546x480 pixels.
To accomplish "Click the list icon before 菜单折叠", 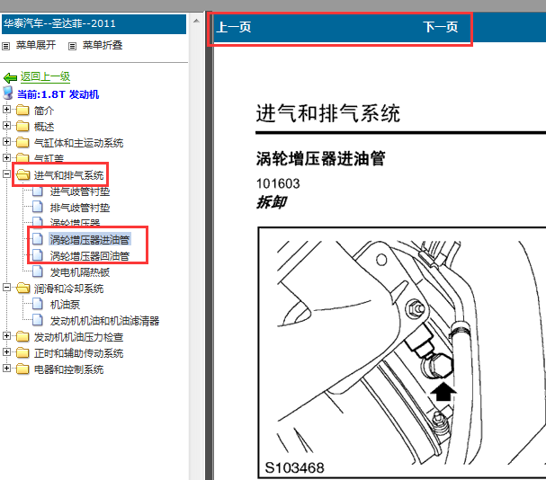I will 72,46.
